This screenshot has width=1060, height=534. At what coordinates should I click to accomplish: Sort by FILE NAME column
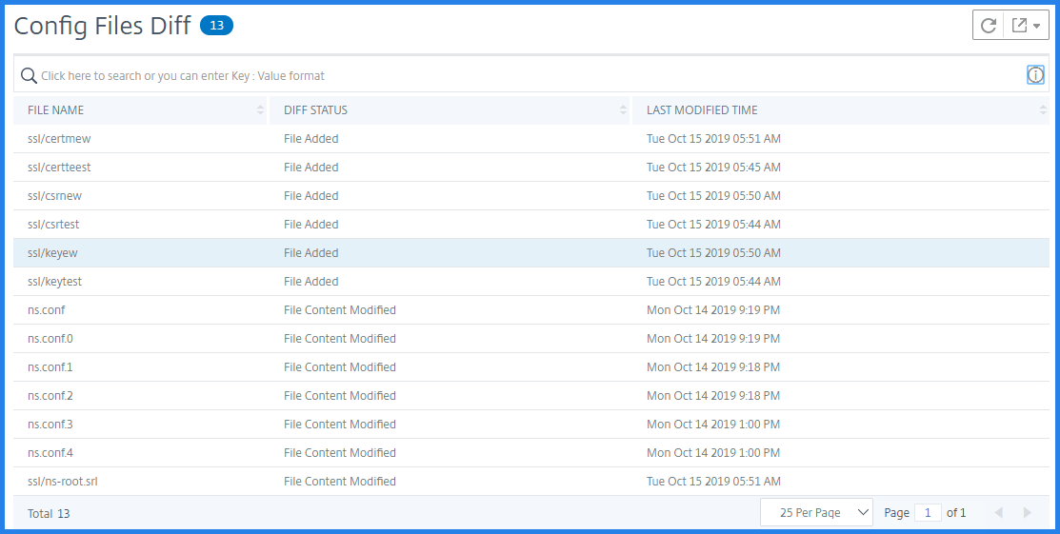260,110
